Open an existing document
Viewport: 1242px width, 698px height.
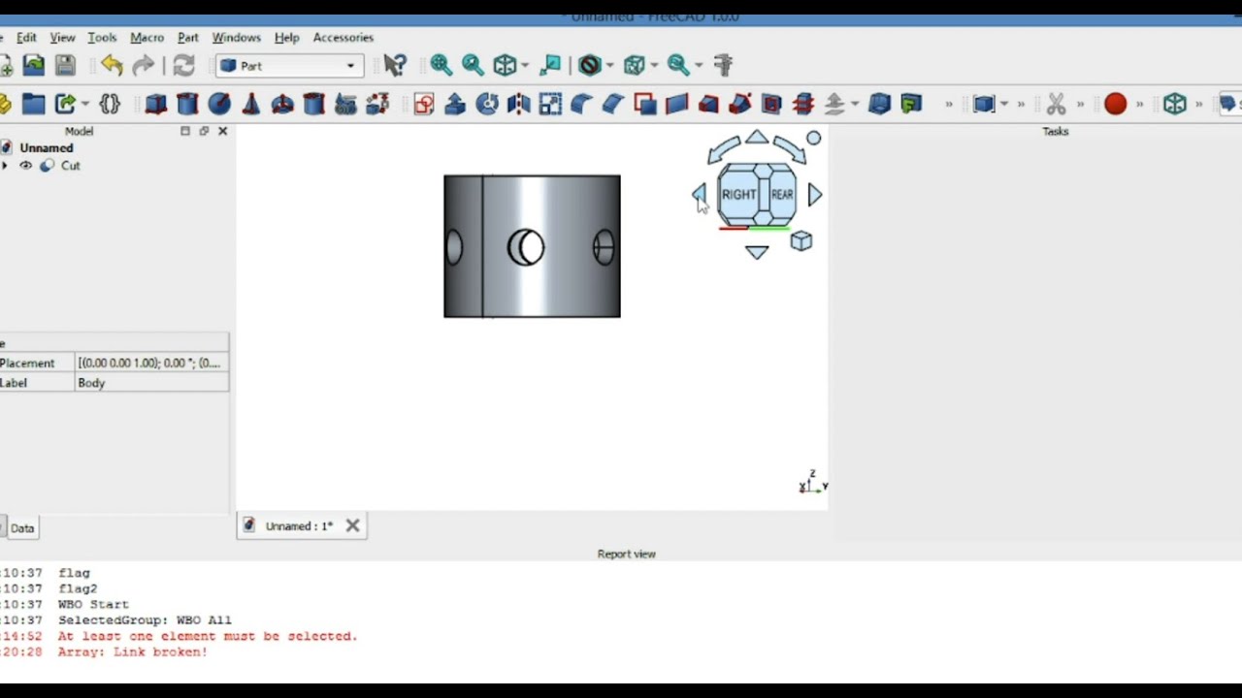tap(34, 65)
